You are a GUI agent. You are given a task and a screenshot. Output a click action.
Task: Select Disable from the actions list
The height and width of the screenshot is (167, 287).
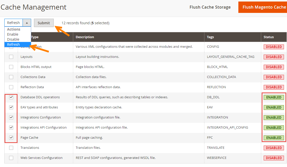point(13,39)
